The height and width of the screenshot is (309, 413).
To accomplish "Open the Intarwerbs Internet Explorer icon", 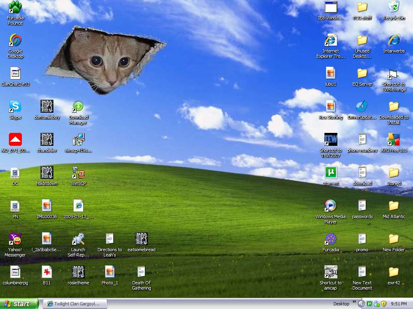I will click(394, 40).
